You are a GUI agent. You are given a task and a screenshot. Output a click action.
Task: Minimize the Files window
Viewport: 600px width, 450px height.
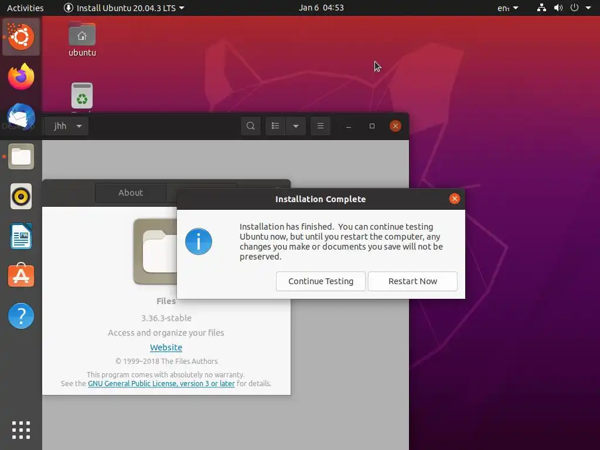click(349, 126)
